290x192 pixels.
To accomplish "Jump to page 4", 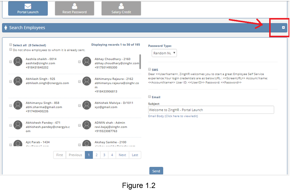I will click(x=112, y=155).
